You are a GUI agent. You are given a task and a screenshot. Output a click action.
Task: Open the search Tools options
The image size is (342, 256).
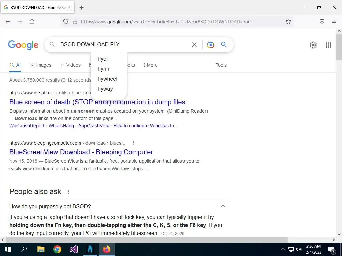click(x=221, y=65)
